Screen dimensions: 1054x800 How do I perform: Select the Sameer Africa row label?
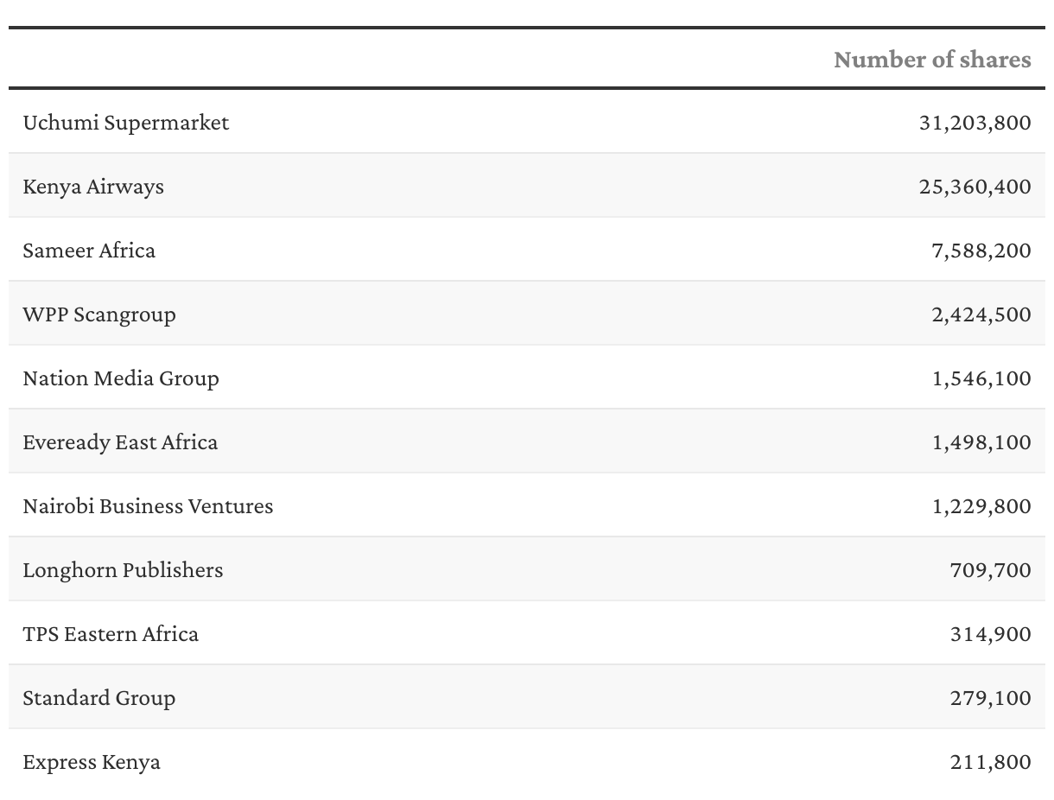coord(89,250)
